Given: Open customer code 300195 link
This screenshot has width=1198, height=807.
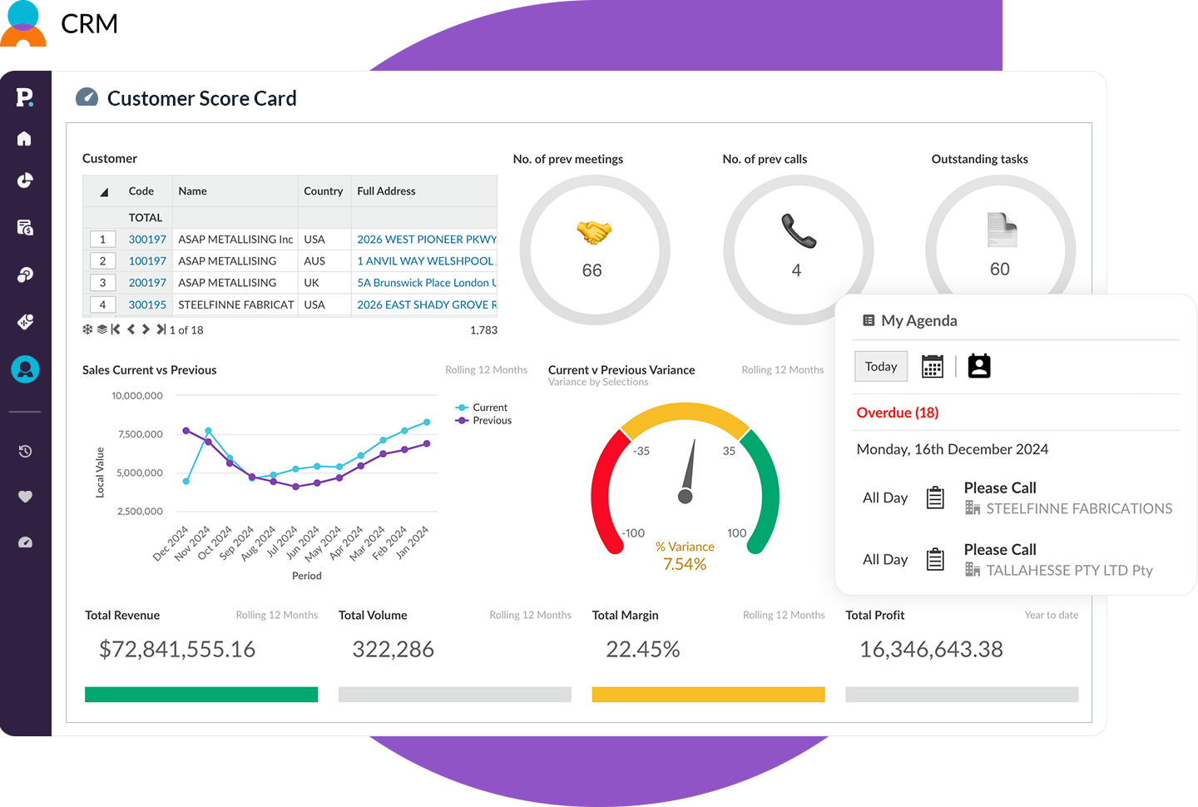Looking at the screenshot, I should click(x=147, y=305).
